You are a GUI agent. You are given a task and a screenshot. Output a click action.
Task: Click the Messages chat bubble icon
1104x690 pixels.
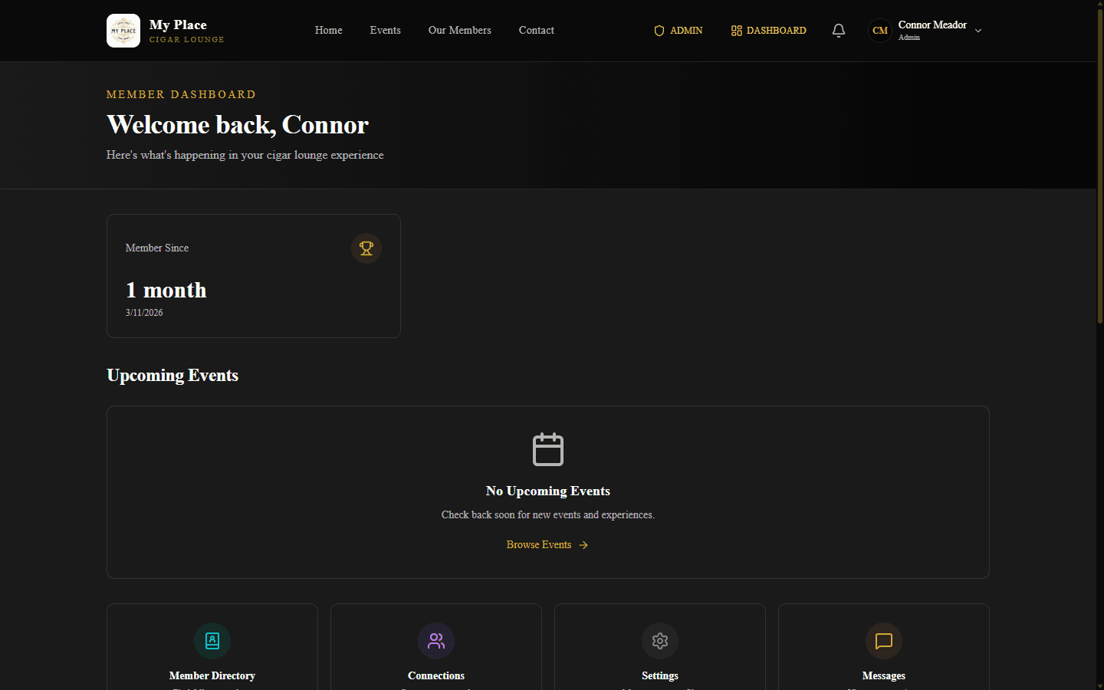[x=883, y=641]
